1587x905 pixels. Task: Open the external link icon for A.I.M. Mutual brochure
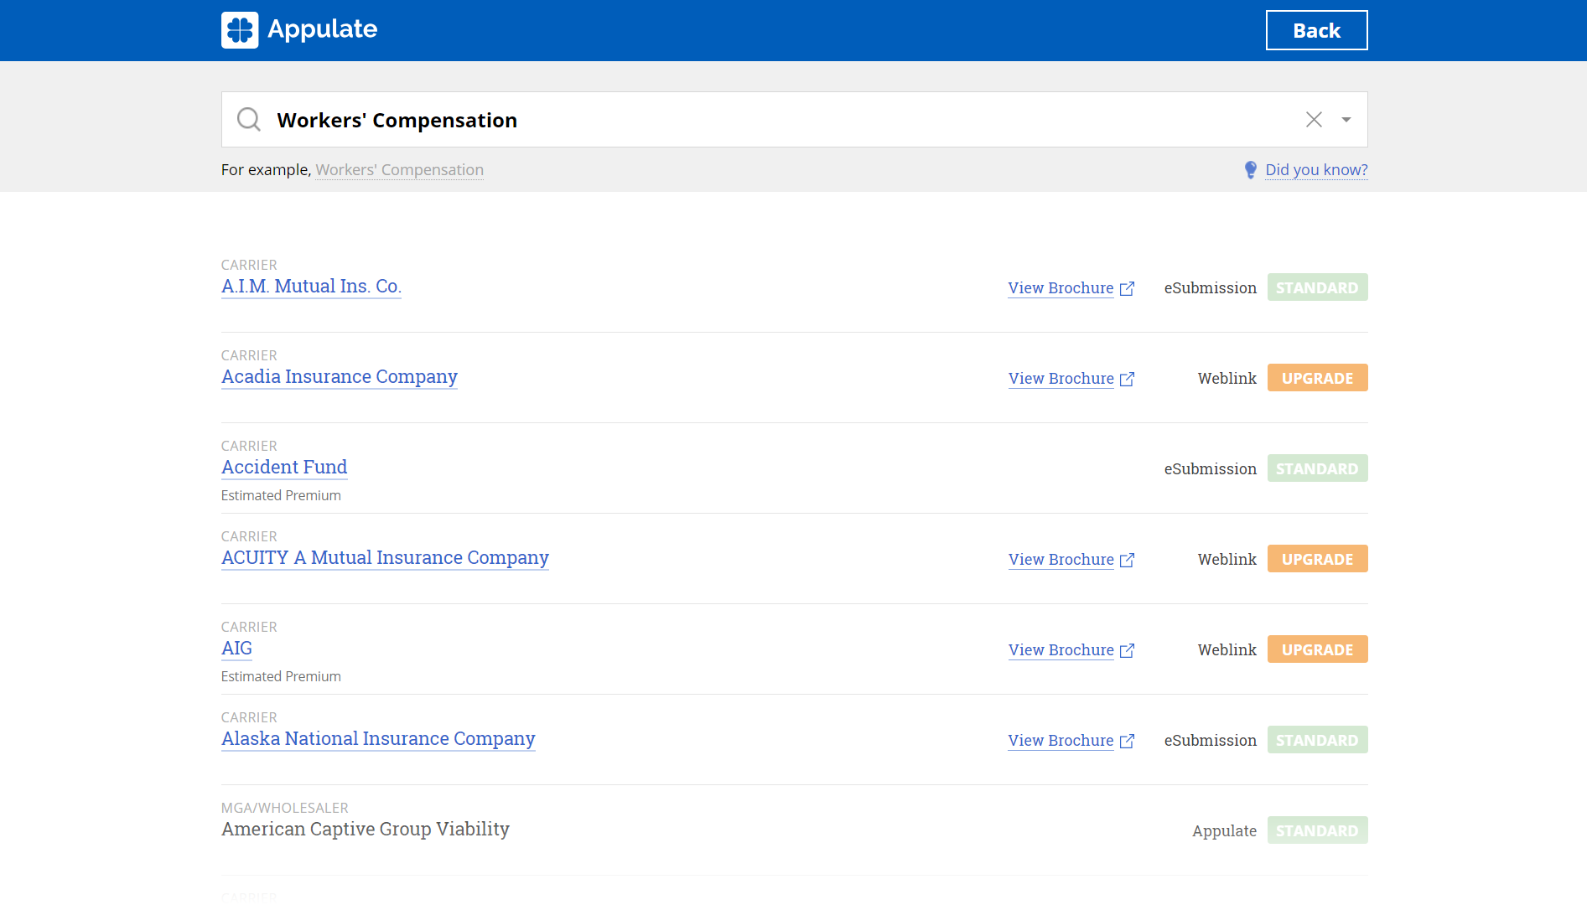(1128, 288)
